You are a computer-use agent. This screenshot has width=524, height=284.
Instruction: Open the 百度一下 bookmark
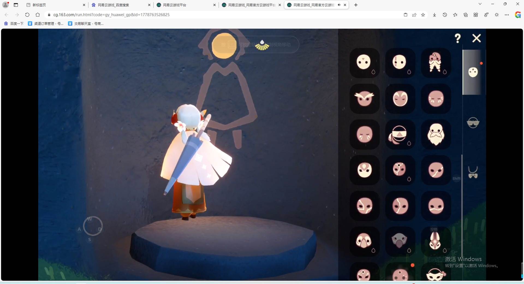(x=14, y=24)
